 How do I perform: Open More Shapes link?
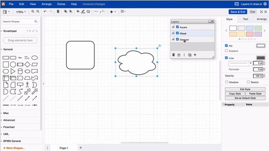14,148
